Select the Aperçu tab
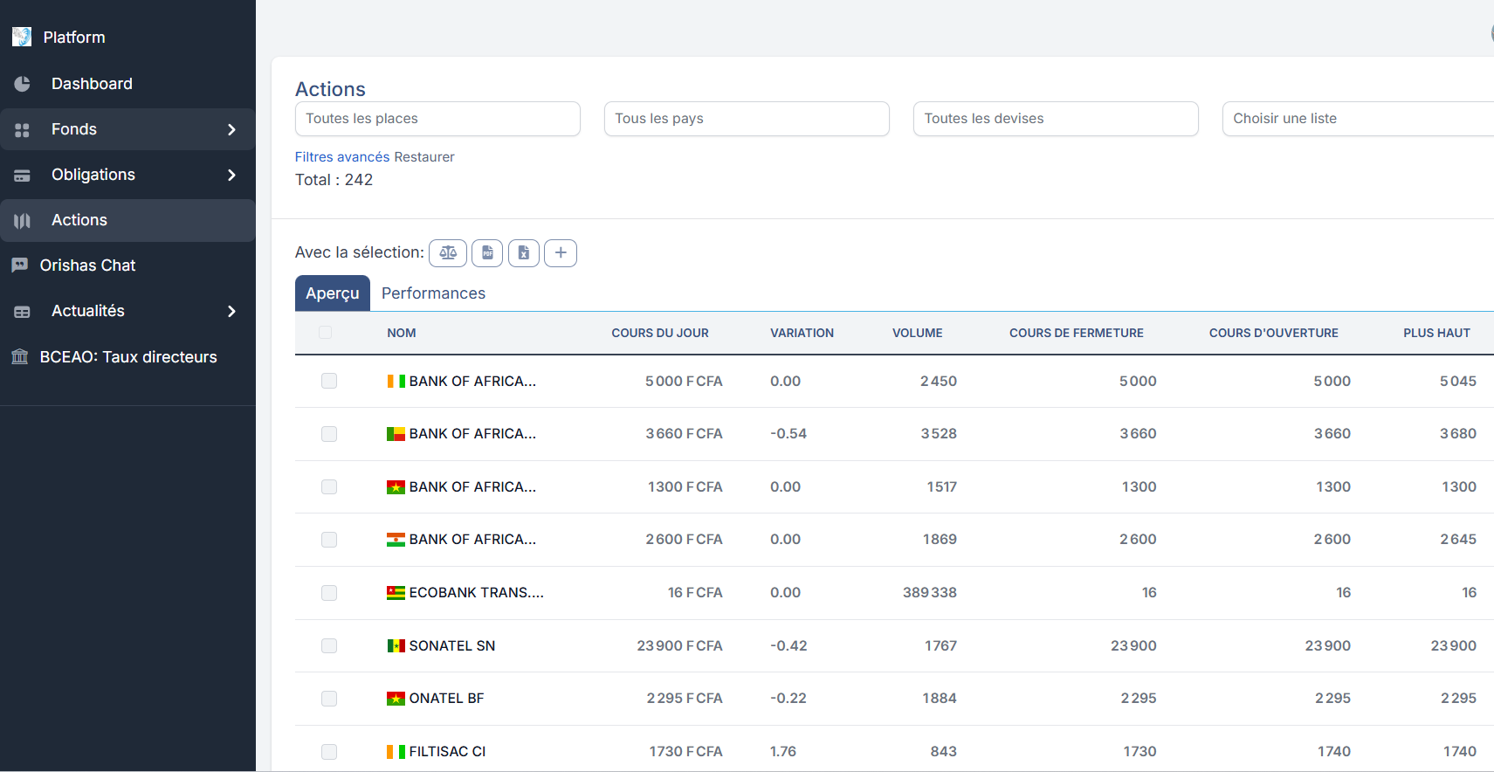Screen dimensions: 1494x772 pos(333,293)
